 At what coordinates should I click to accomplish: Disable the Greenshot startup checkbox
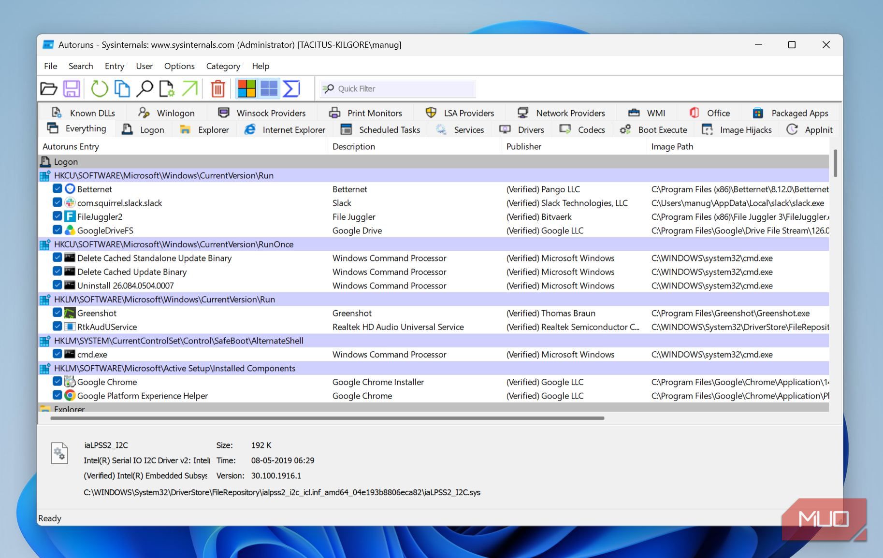57,313
